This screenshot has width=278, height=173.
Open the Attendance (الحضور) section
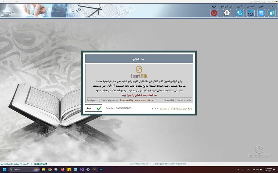pyautogui.click(x=250, y=13)
